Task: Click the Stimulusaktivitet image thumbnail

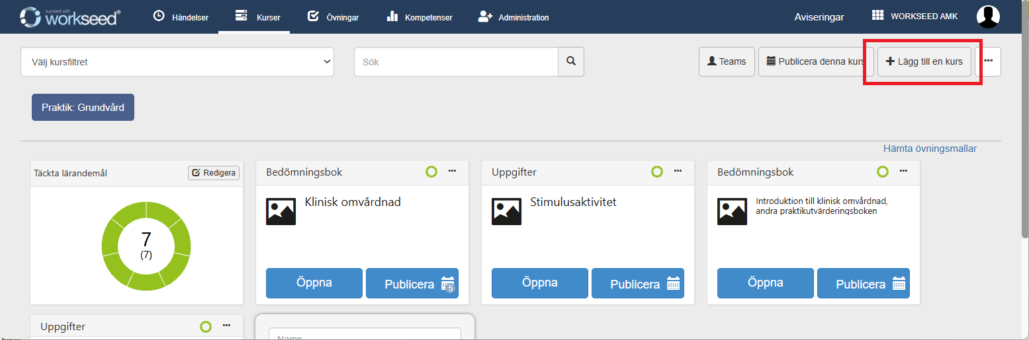Action: click(x=506, y=211)
